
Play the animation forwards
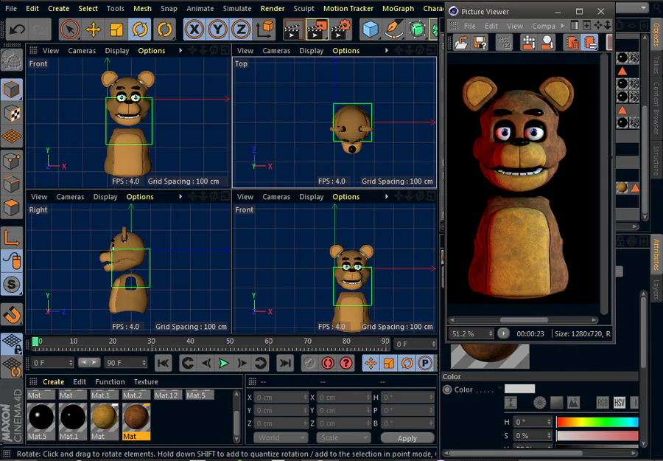tap(224, 363)
